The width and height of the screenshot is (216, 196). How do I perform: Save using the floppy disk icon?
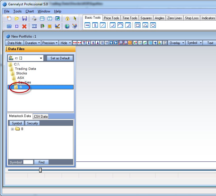click(x=24, y=18)
